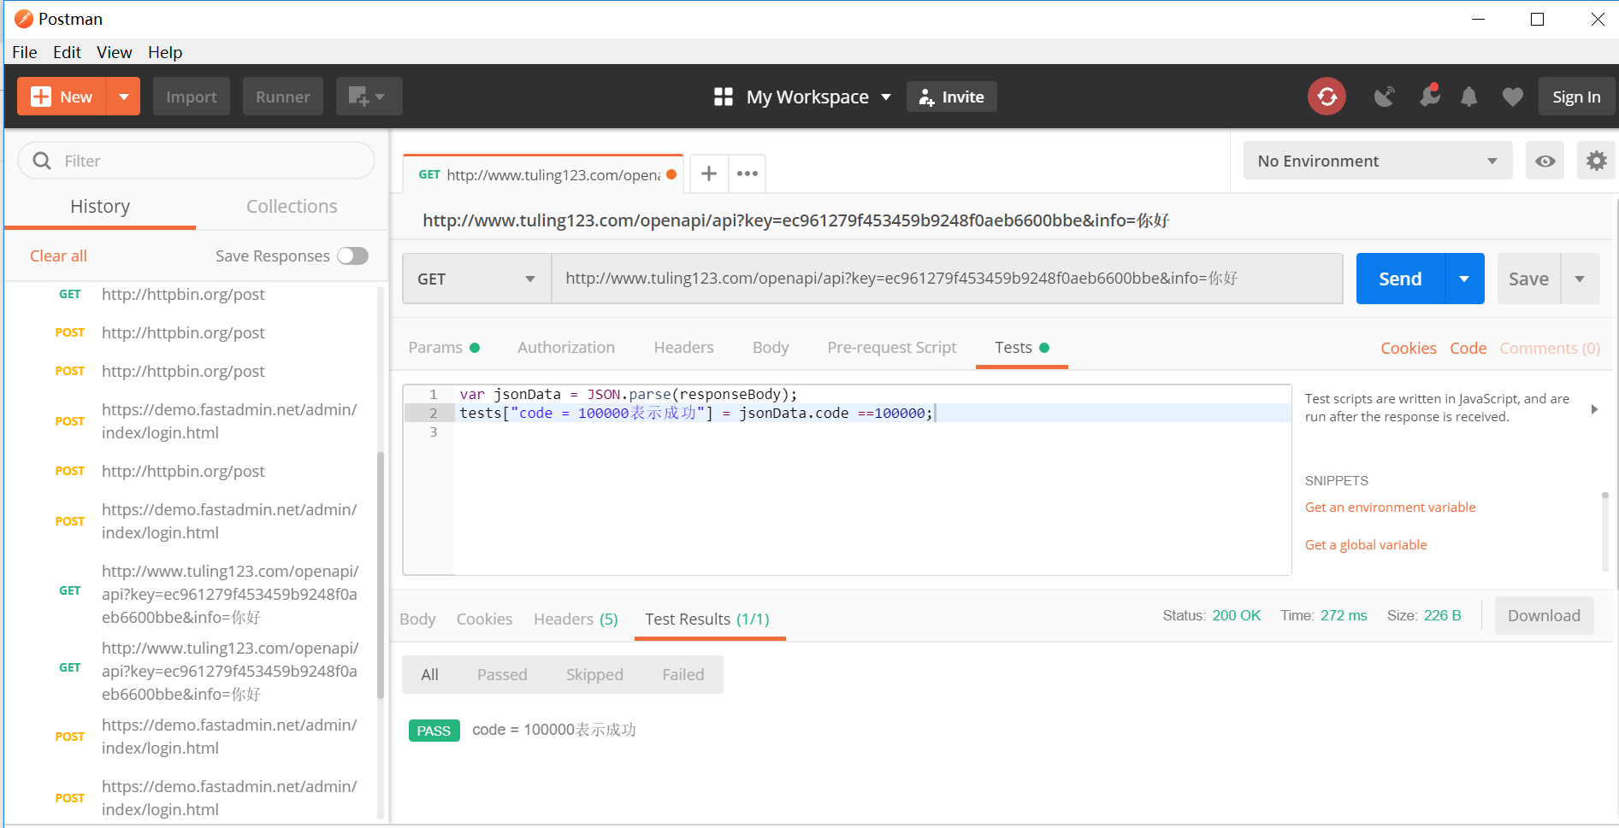
Task: Open the environment quick look eye
Action: pyautogui.click(x=1545, y=161)
